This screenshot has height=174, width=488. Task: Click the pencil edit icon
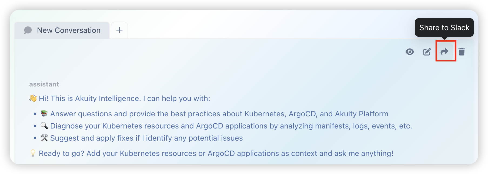(x=427, y=52)
